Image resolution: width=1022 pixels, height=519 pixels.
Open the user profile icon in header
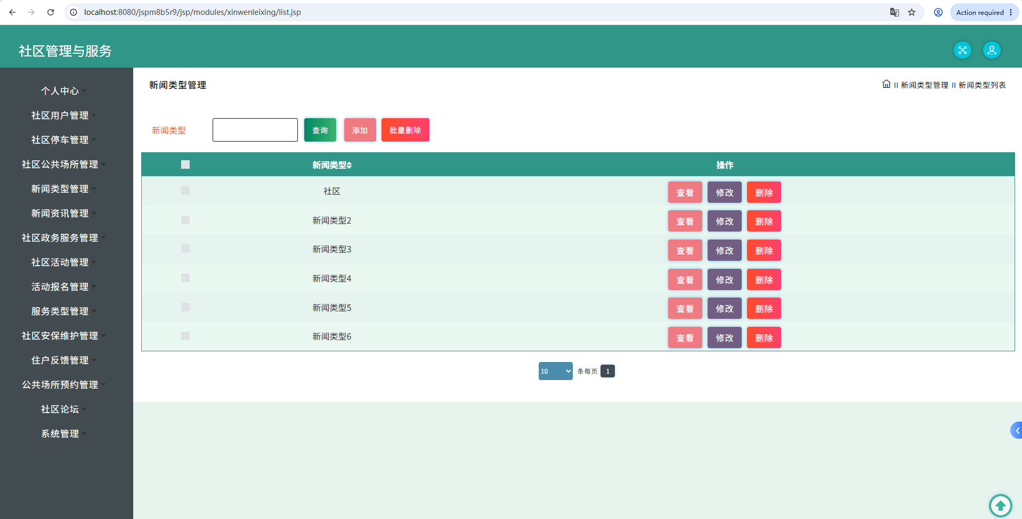point(992,50)
